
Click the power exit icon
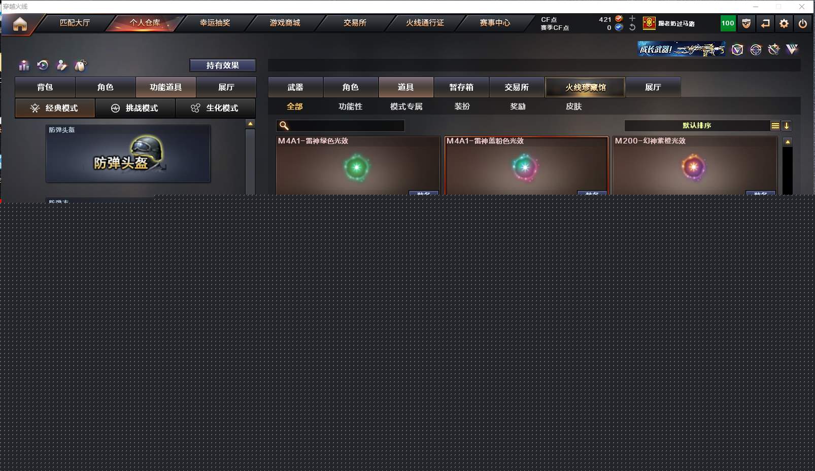coord(803,23)
